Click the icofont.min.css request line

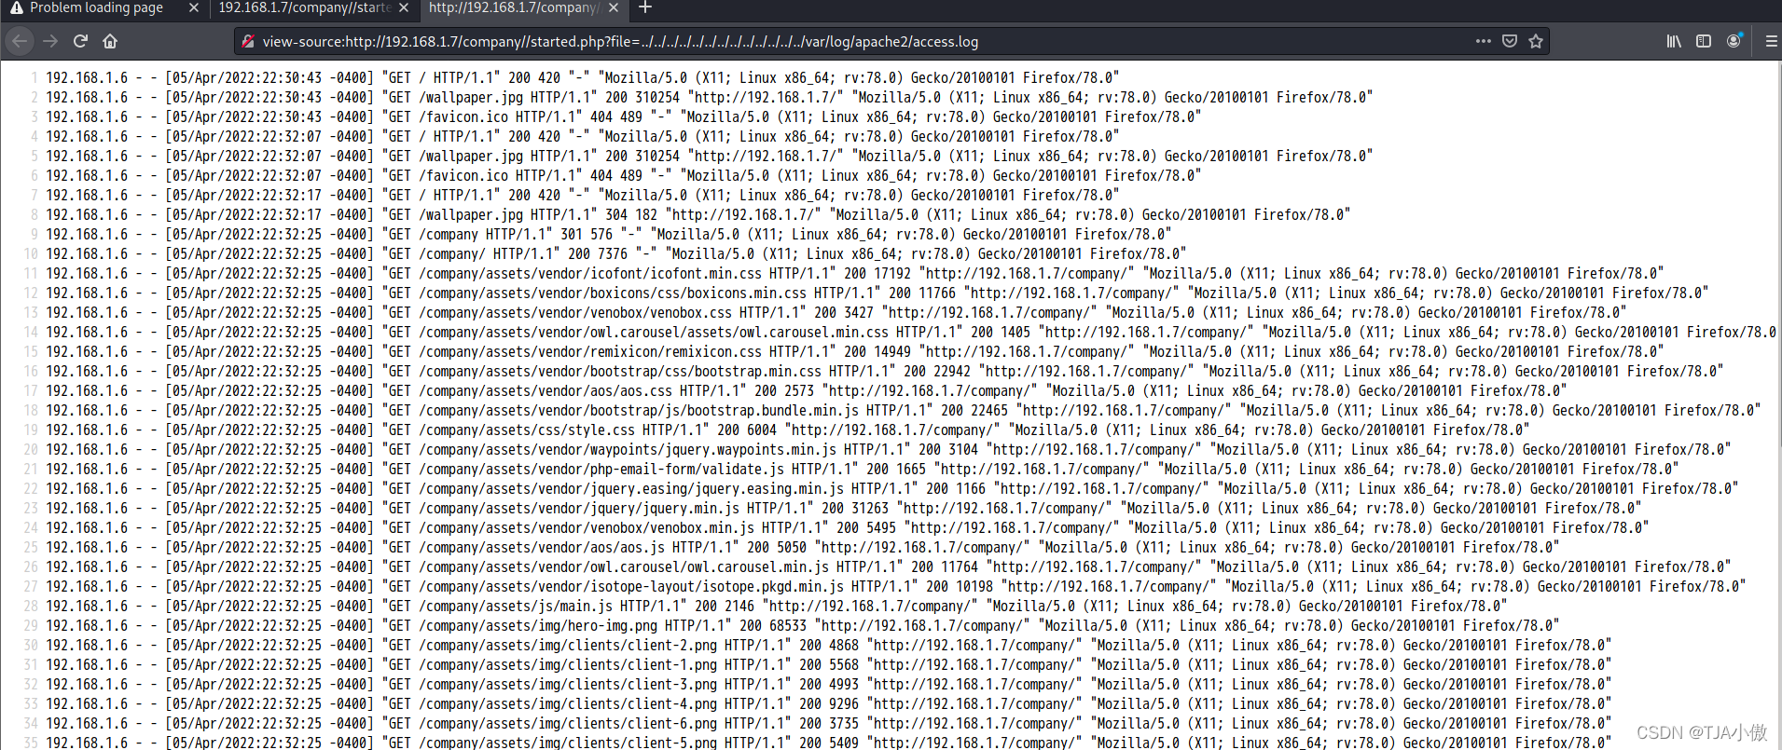pyautogui.click(x=855, y=273)
